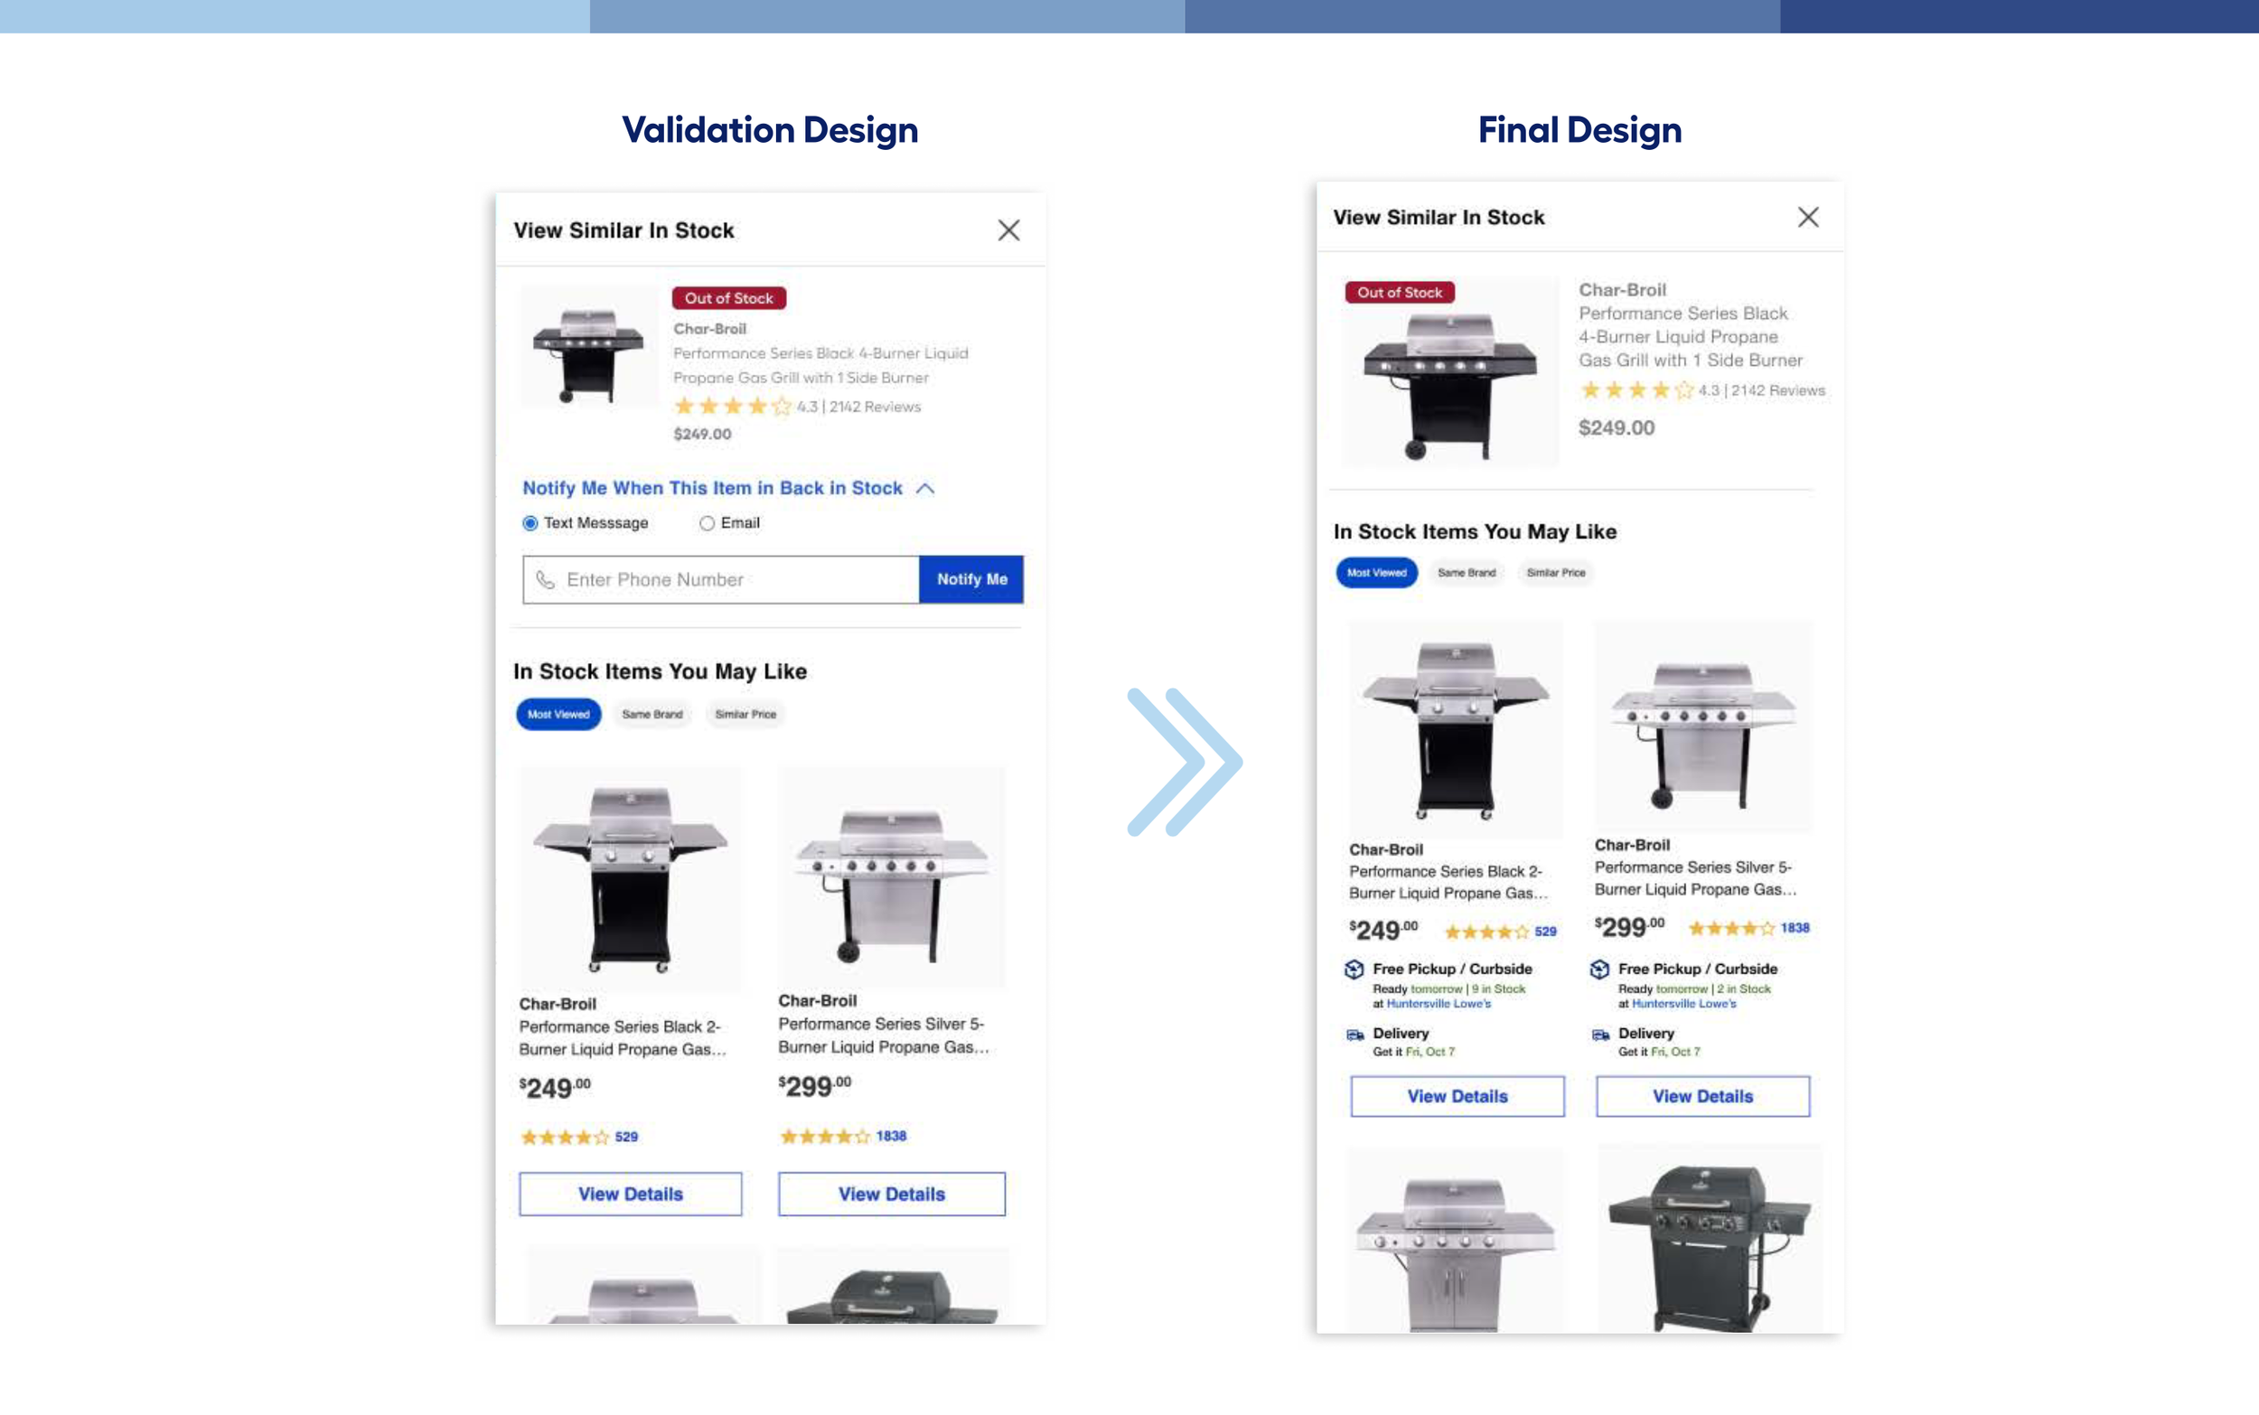Open View Details for $249 grill in Validation Design
Screen dimensions: 2259x1415
pyautogui.click(x=631, y=1195)
